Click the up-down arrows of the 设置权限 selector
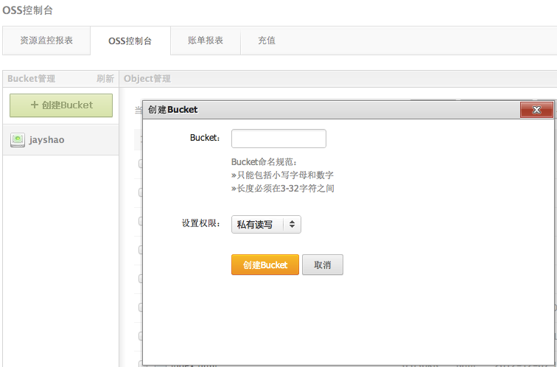 point(292,225)
